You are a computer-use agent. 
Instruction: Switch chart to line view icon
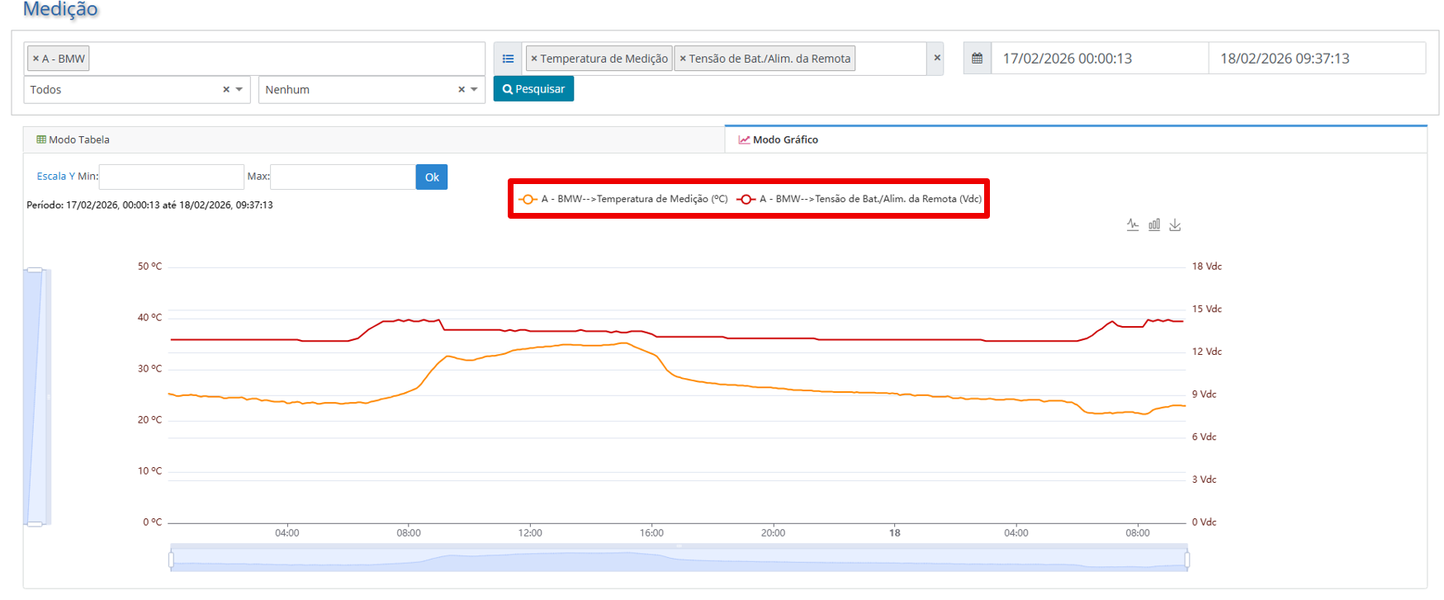click(x=1133, y=224)
